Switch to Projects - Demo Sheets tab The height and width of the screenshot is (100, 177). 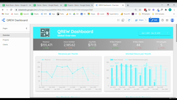tap(79, 5)
